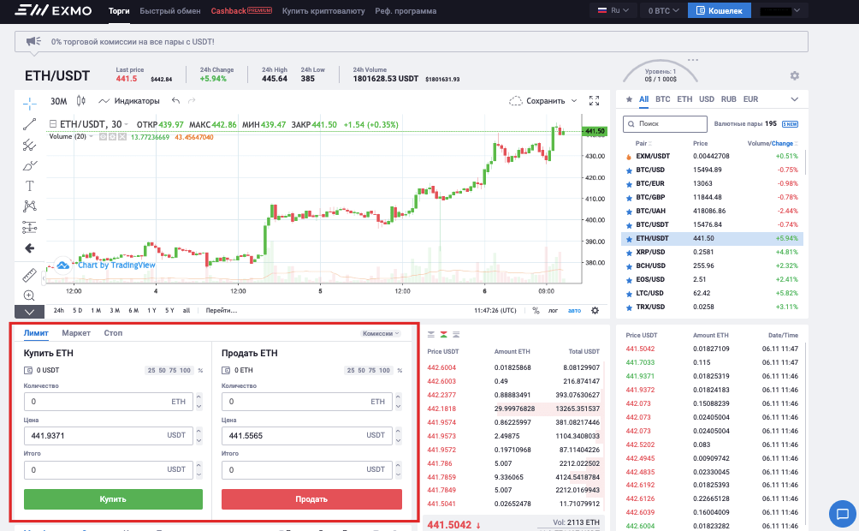Redo the chart action
Viewport: 859px width, 531px height.
tap(191, 101)
